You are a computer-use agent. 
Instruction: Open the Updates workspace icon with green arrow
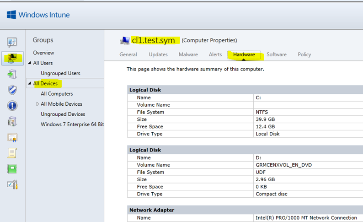tap(12, 75)
